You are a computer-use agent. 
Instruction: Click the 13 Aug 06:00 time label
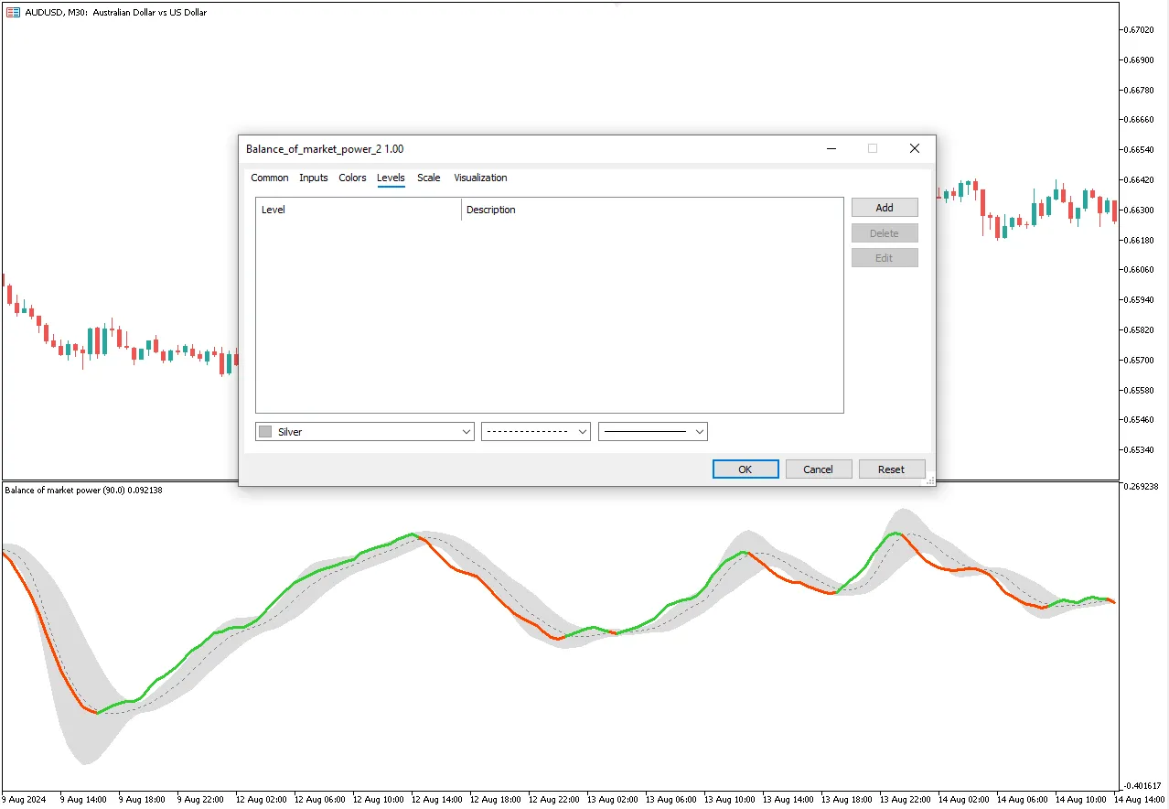(x=671, y=799)
